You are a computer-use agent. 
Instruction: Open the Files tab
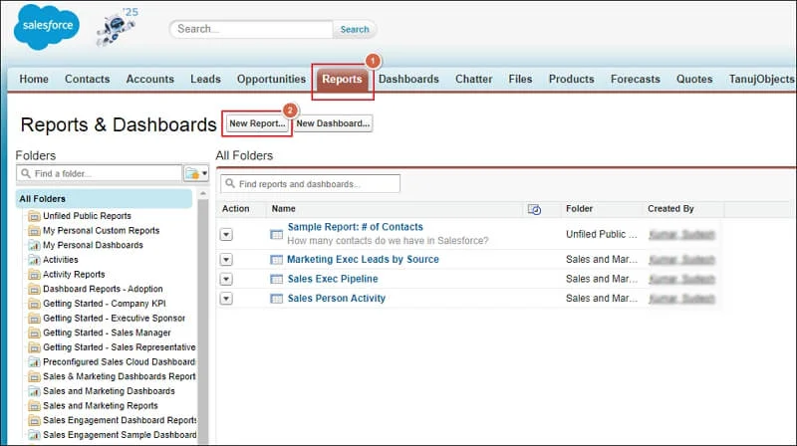pyautogui.click(x=520, y=80)
